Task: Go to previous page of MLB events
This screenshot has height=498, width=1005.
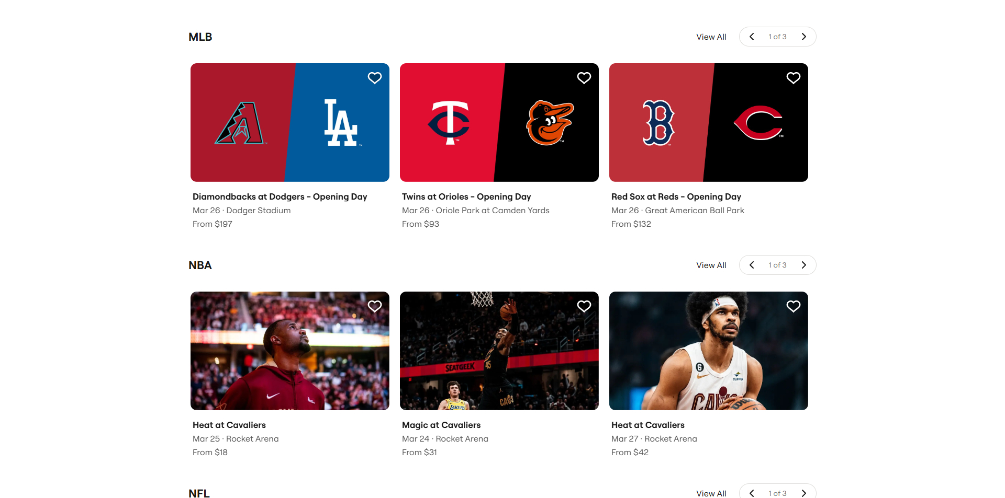Action: 752,37
